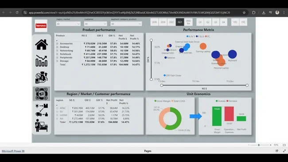Click the fit to page icon
The height and width of the screenshot is (162, 288).
click(284, 145)
